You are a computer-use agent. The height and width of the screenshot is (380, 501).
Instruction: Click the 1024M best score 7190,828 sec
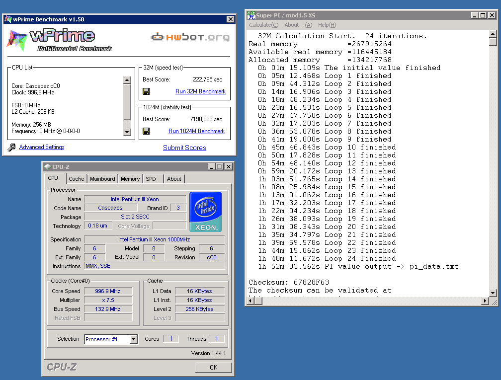(206, 119)
